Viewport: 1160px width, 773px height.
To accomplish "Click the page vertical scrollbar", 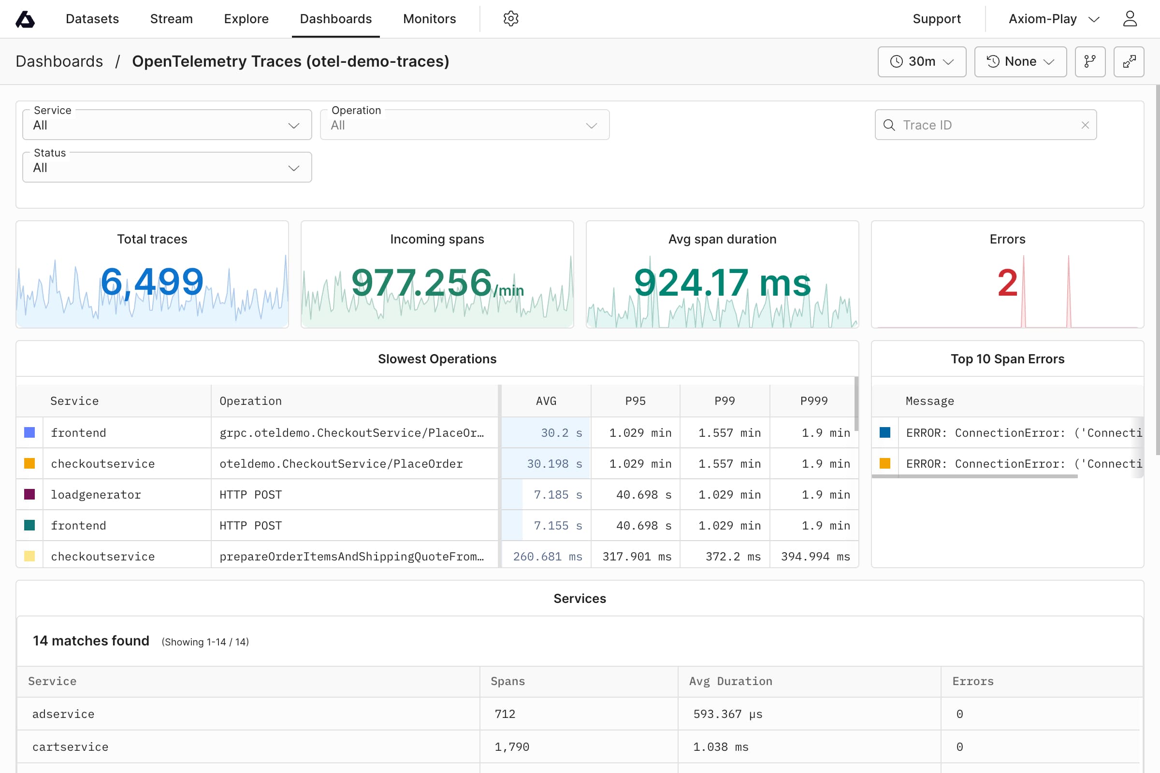I will click(x=1157, y=269).
